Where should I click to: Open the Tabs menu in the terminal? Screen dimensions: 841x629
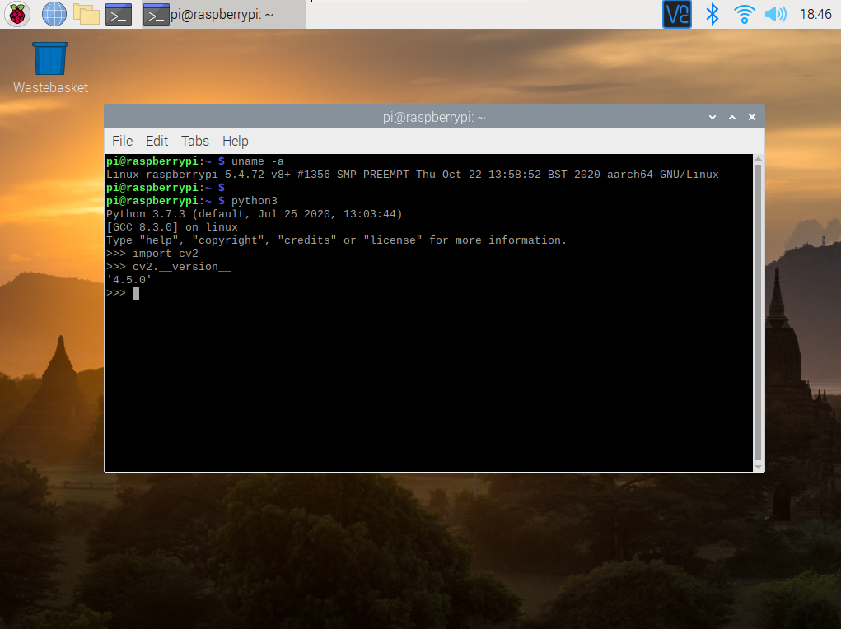195,141
